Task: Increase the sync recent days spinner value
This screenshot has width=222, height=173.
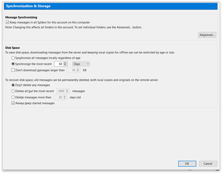Action: [x=65, y=63]
